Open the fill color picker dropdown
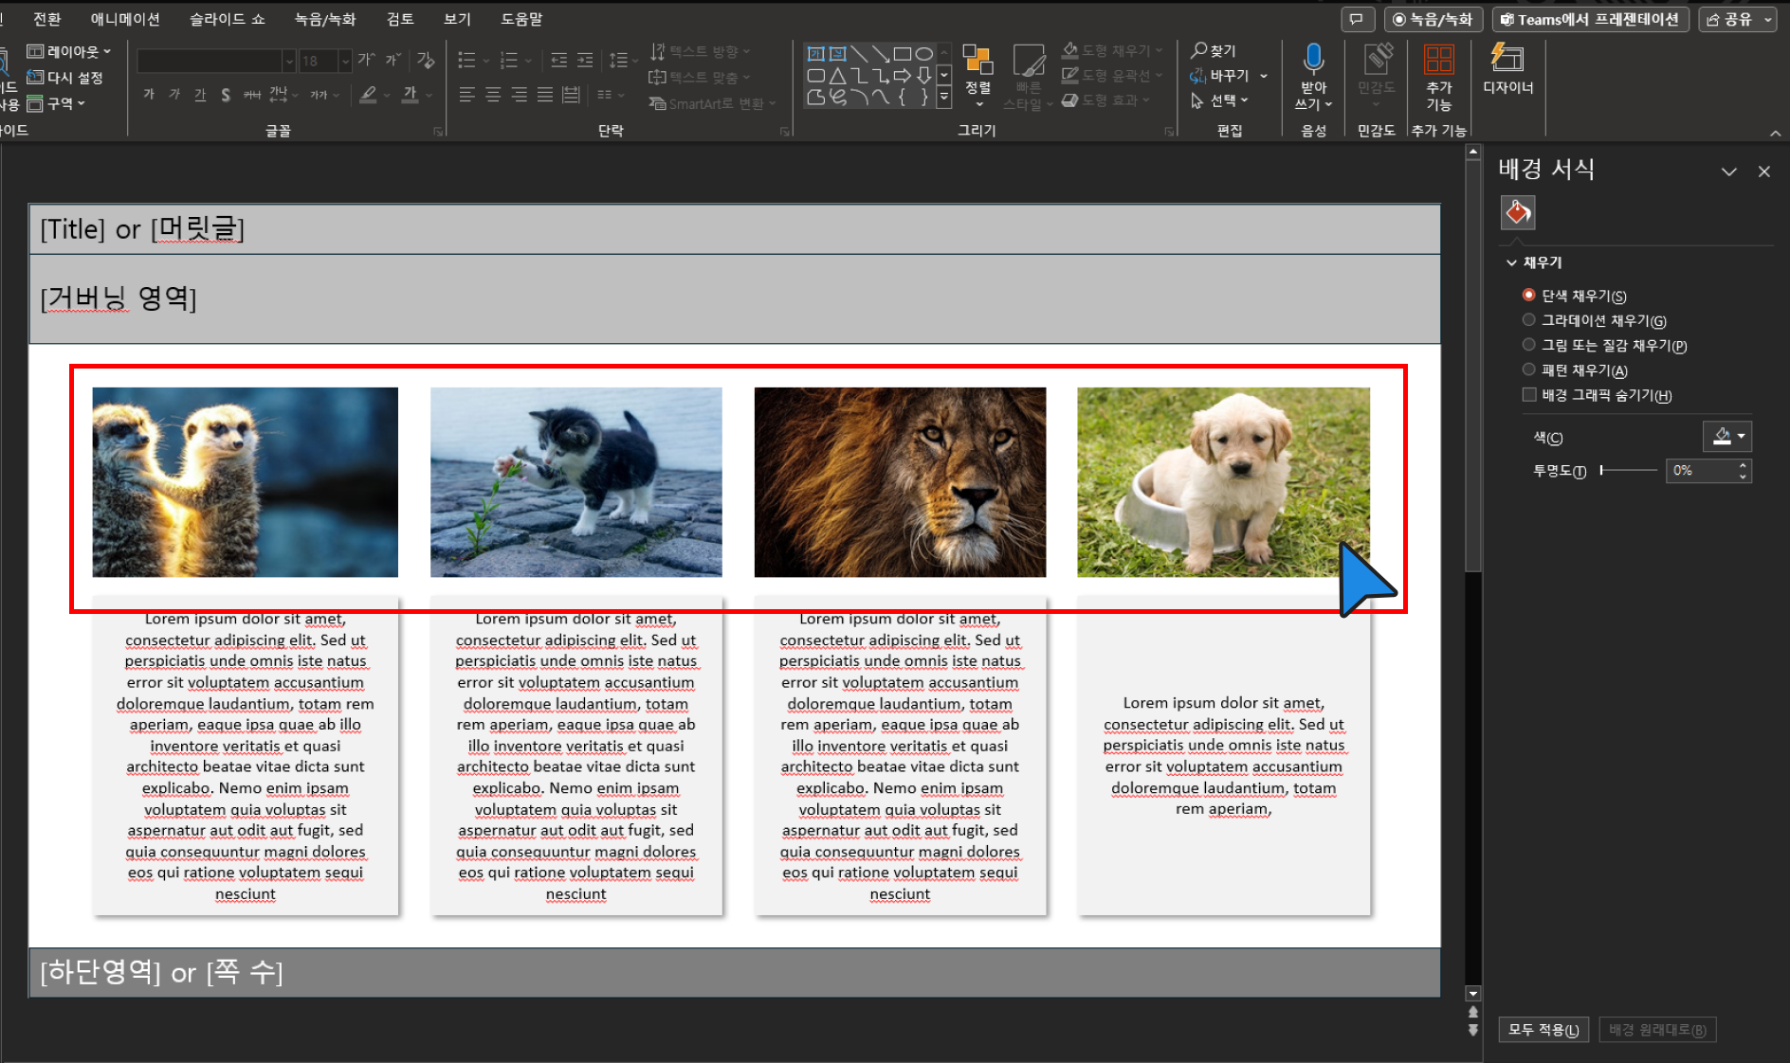1790x1063 pixels. (x=1727, y=436)
